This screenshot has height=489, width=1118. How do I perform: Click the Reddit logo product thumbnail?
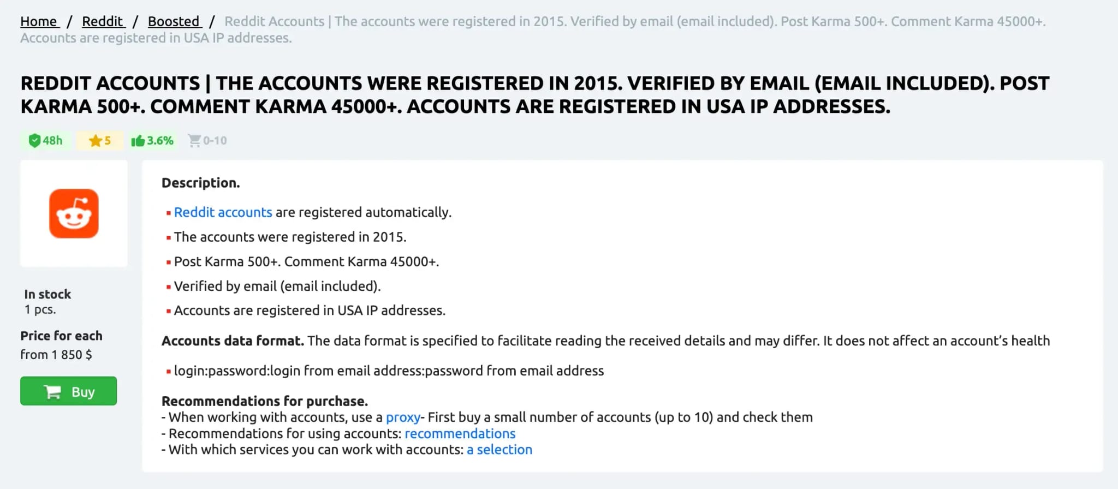pos(74,213)
